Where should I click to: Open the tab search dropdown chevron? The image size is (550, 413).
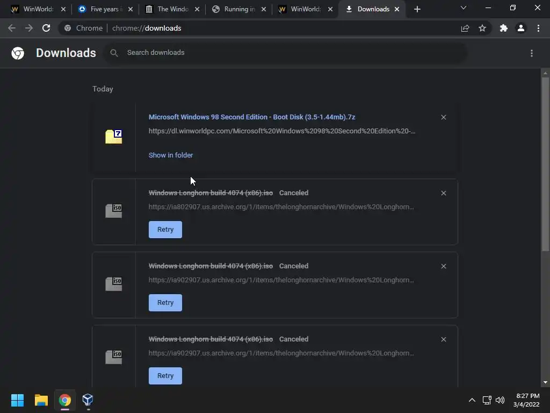(x=464, y=8)
